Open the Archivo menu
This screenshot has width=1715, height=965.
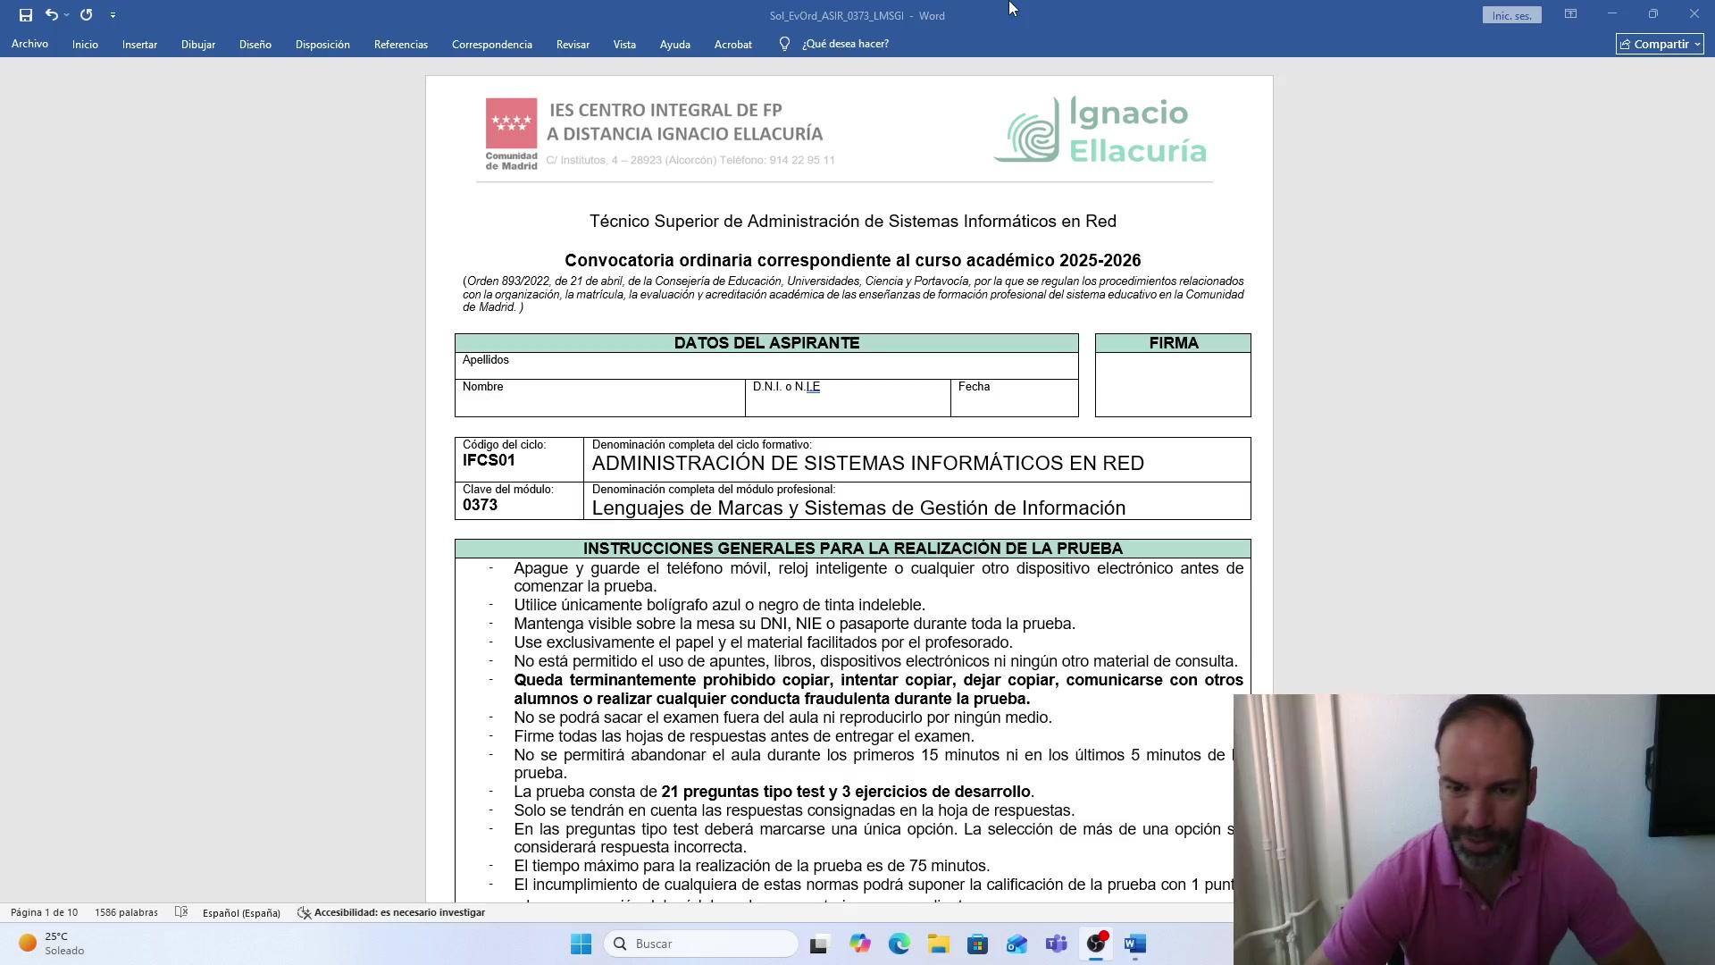(x=29, y=44)
